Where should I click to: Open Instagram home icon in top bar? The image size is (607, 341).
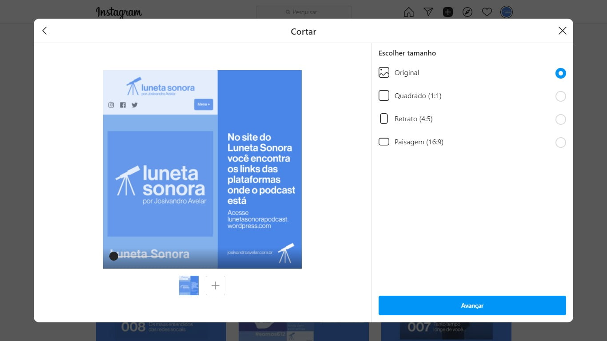408,12
